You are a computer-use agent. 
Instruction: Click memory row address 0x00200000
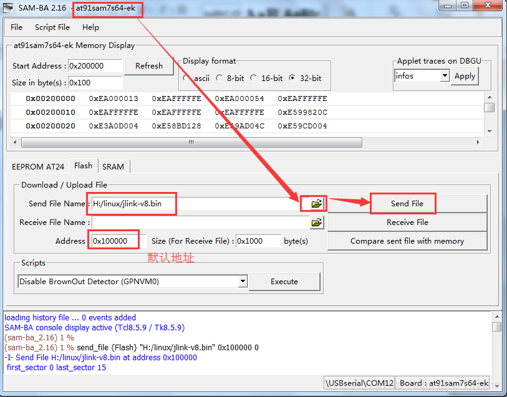tap(51, 98)
